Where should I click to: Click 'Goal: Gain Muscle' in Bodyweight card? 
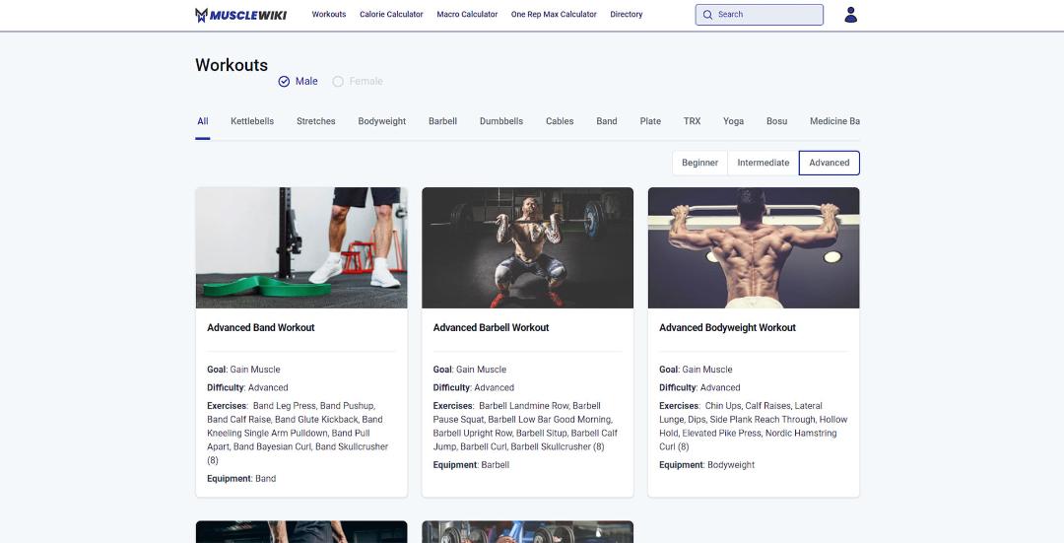tap(696, 370)
